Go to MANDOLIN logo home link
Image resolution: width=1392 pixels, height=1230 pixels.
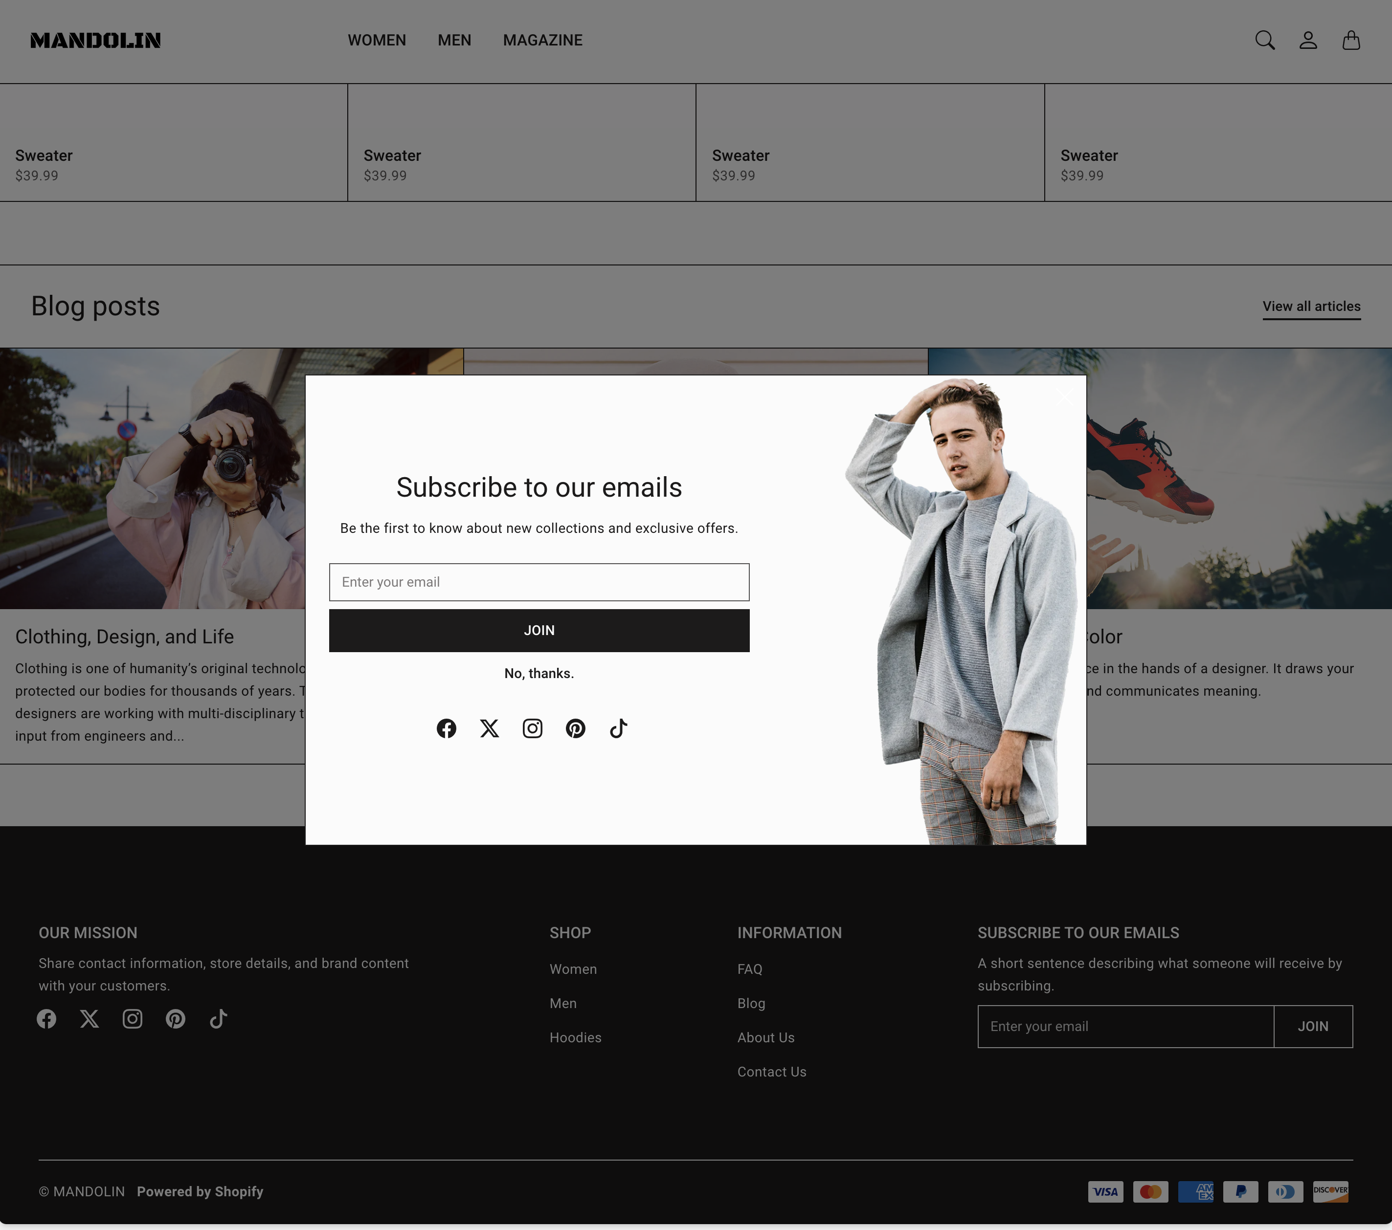click(x=95, y=40)
